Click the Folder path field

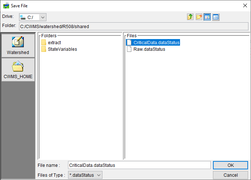[x=134, y=26]
